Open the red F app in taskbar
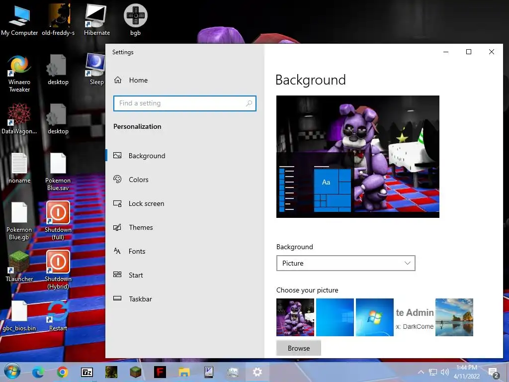 [x=160, y=372]
